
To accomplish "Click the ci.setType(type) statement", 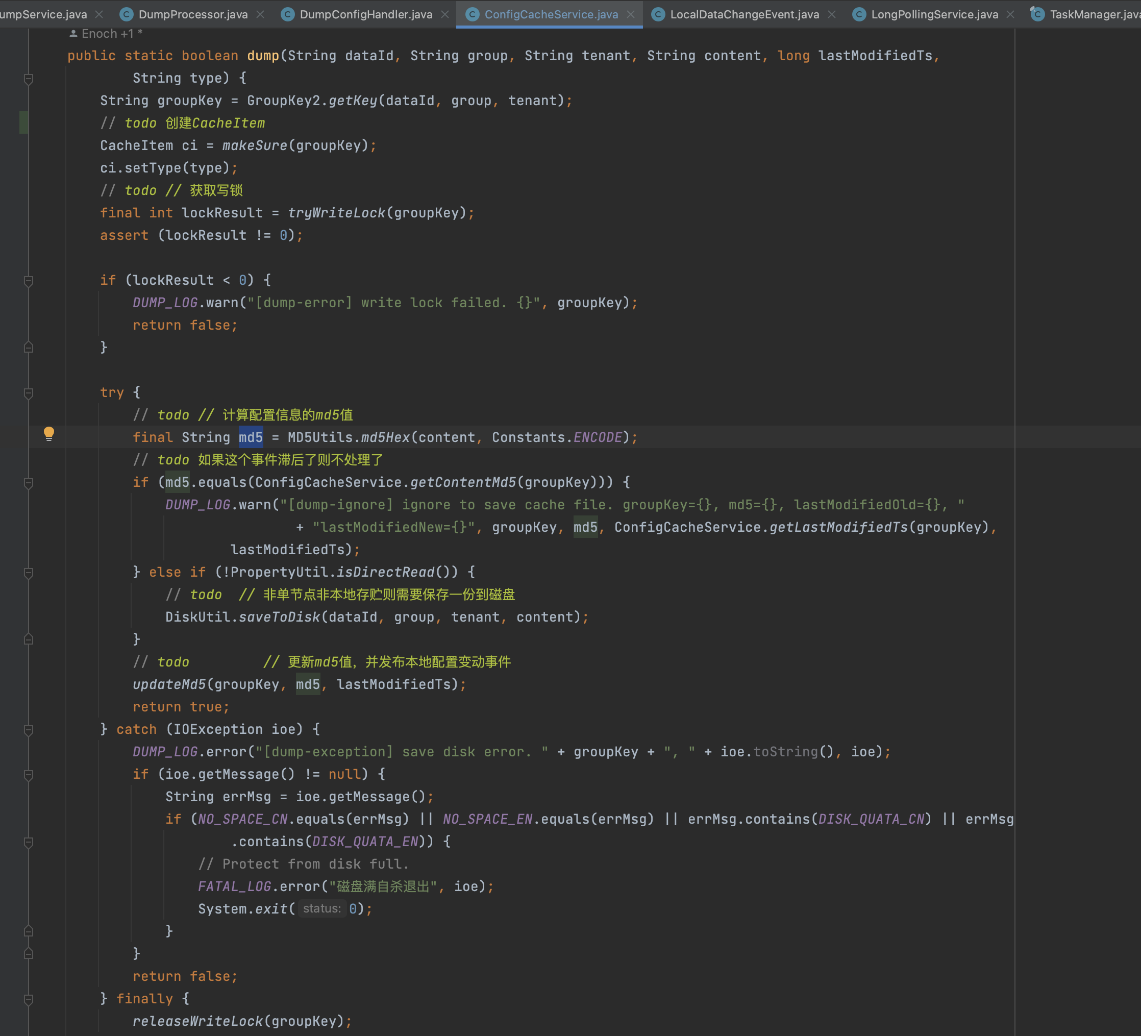I will point(169,168).
